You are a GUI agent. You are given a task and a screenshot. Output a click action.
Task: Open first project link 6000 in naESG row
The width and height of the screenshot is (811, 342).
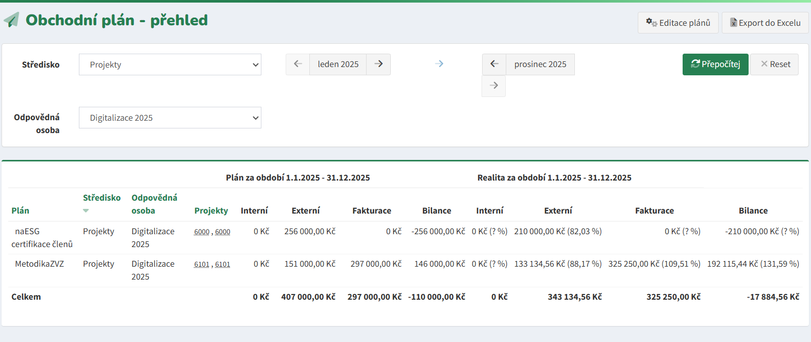click(x=202, y=232)
